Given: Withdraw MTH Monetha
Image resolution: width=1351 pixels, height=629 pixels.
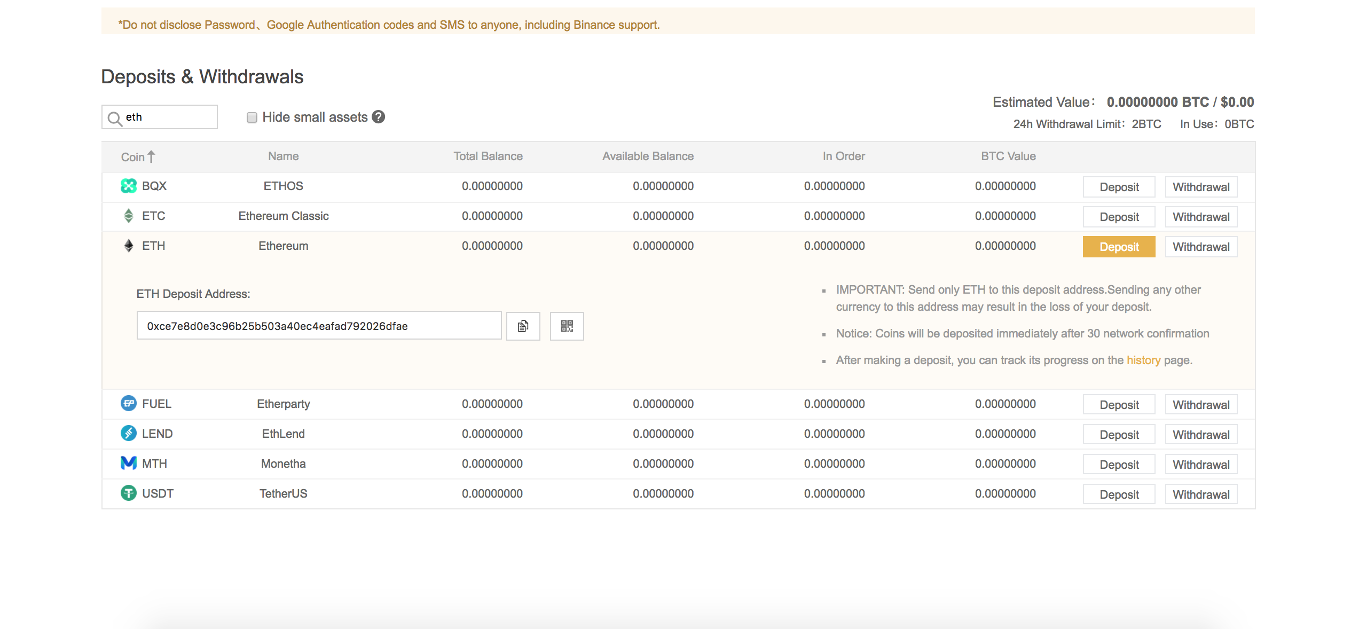Looking at the screenshot, I should point(1201,465).
